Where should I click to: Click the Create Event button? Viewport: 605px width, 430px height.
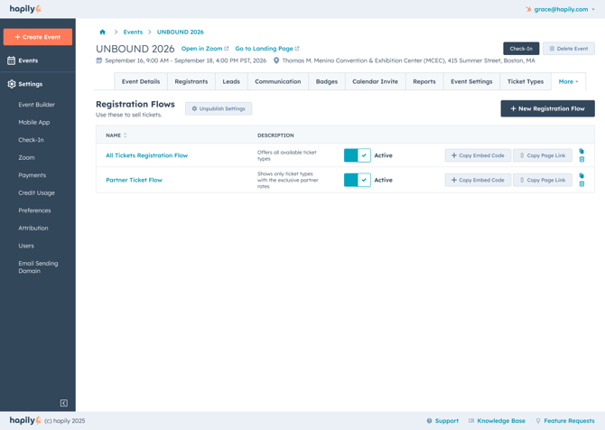(x=38, y=37)
